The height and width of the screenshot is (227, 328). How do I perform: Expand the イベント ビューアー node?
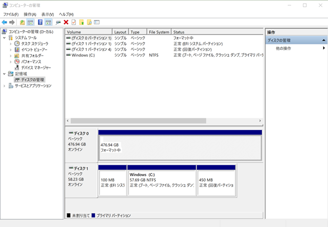tap(10, 50)
